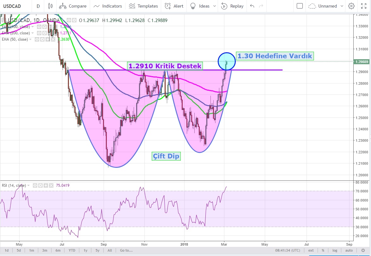Viewport: 371px width, 256px height.
Task: Click the Compare symbols button
Action: 73,6
